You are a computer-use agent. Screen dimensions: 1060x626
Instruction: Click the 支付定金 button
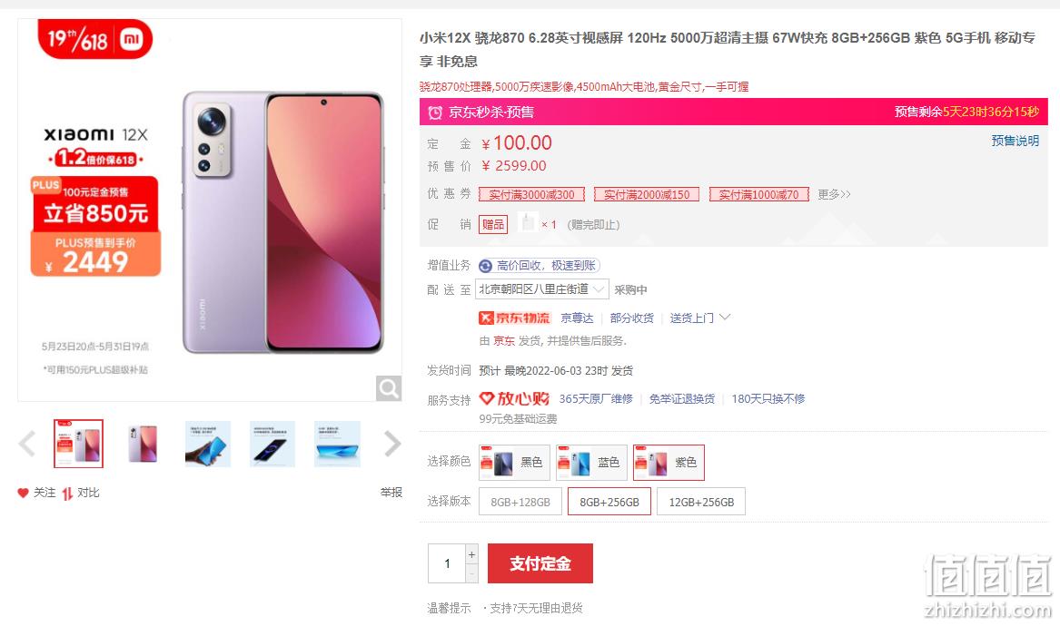pos(540,563)
